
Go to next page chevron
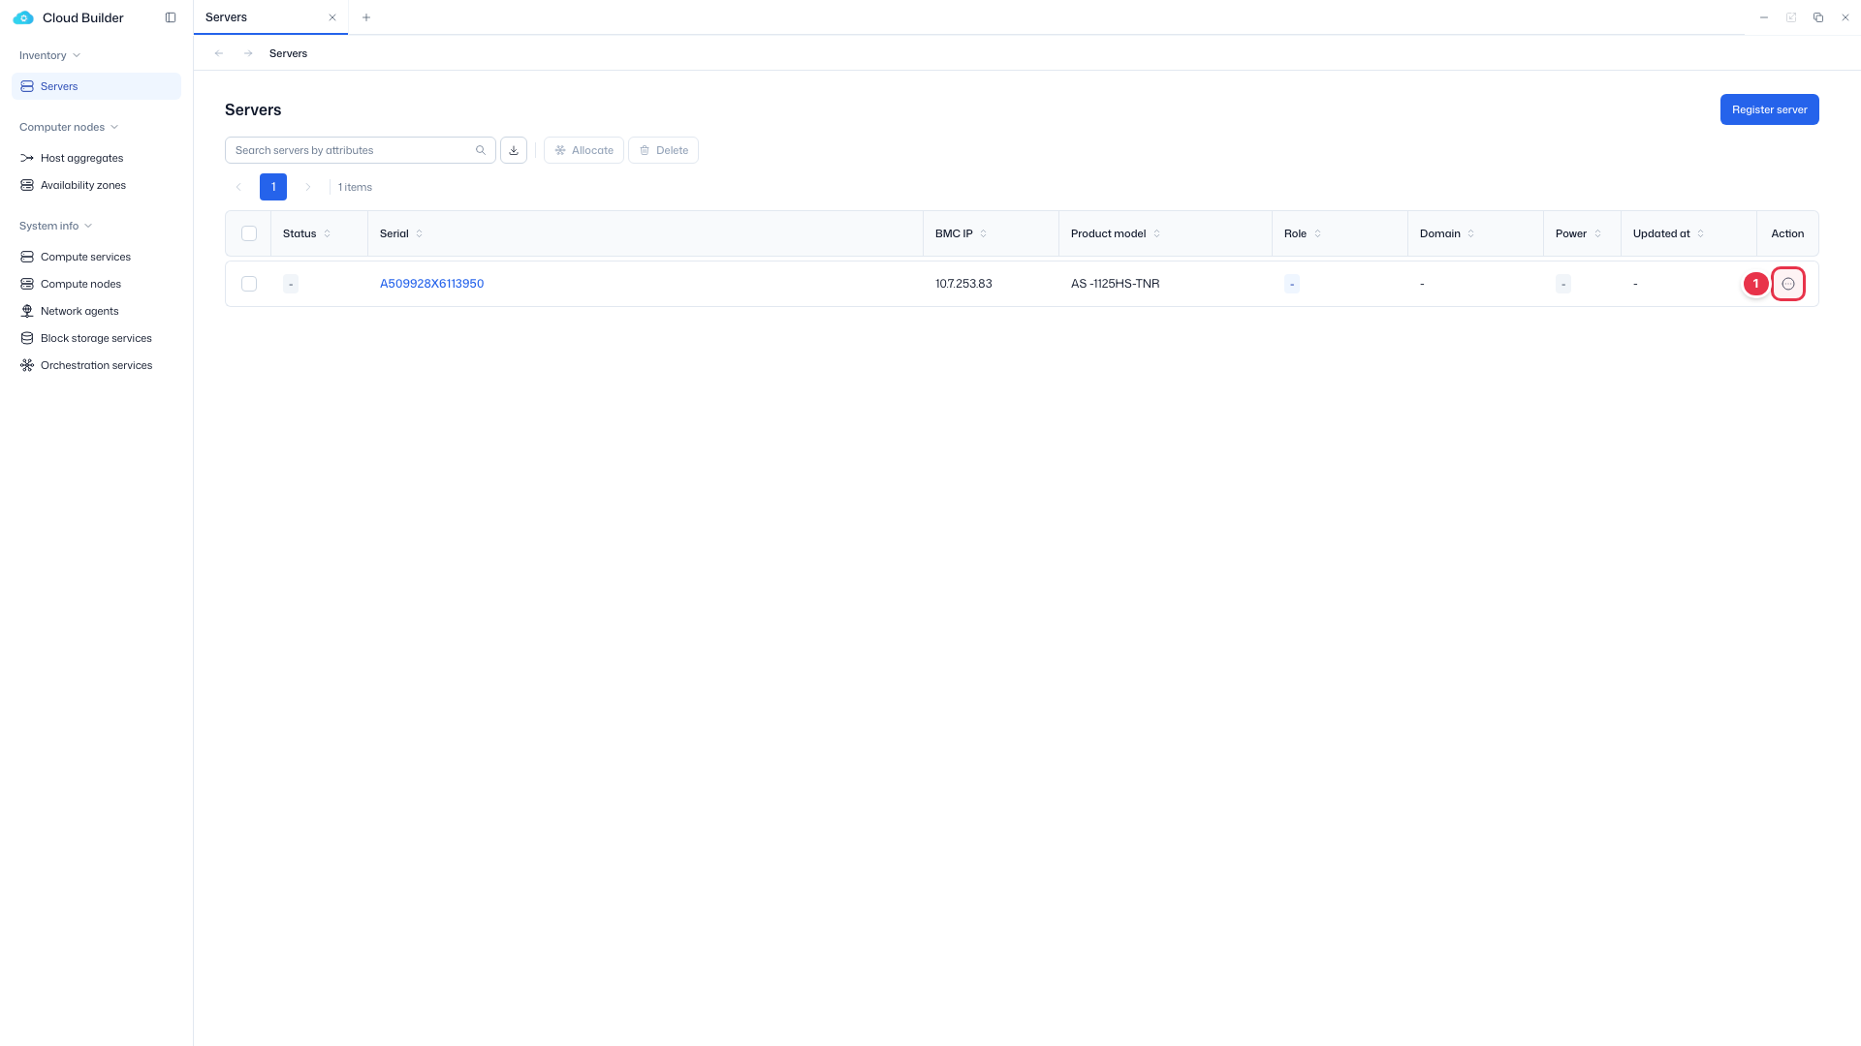click(x=308, y=187)
